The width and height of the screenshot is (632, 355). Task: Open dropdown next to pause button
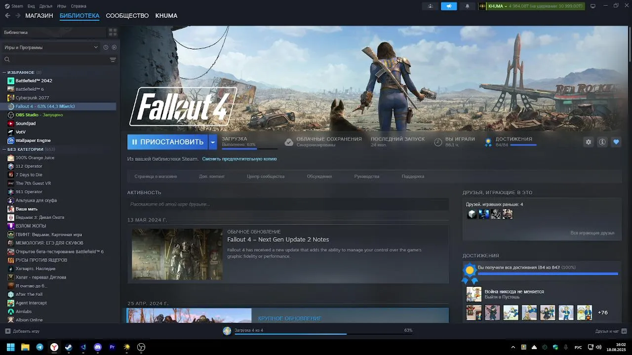pos(212,142)
